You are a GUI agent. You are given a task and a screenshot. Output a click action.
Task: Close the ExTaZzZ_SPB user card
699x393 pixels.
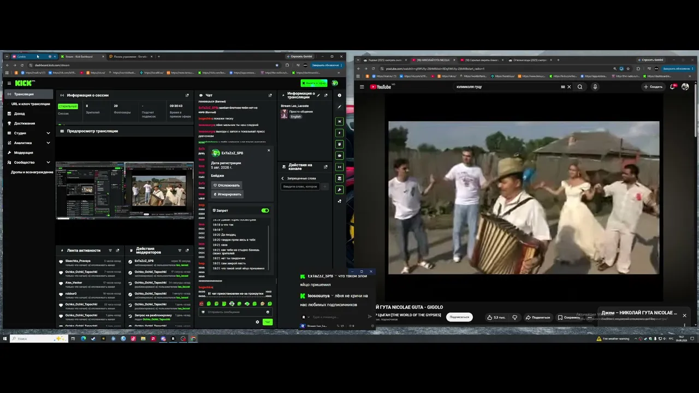click(x=269, y=150)
